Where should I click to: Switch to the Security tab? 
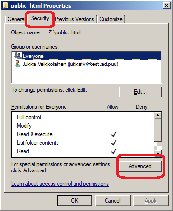[40, 18]
